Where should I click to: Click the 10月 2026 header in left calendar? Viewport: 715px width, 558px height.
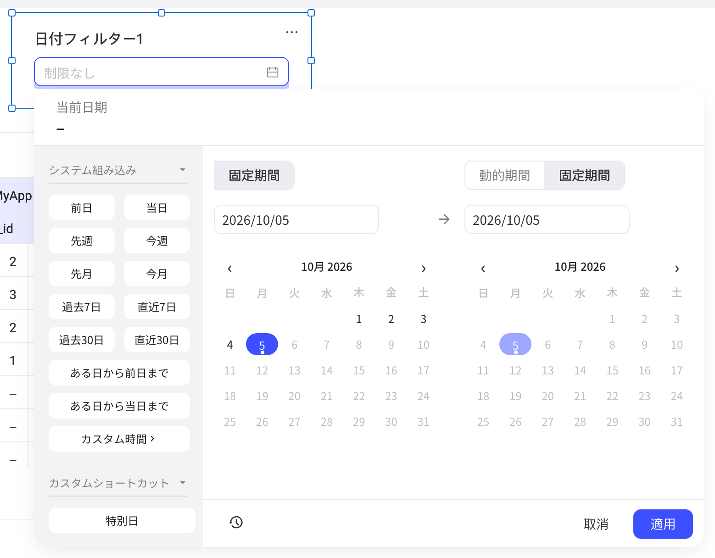pos(327,267)
